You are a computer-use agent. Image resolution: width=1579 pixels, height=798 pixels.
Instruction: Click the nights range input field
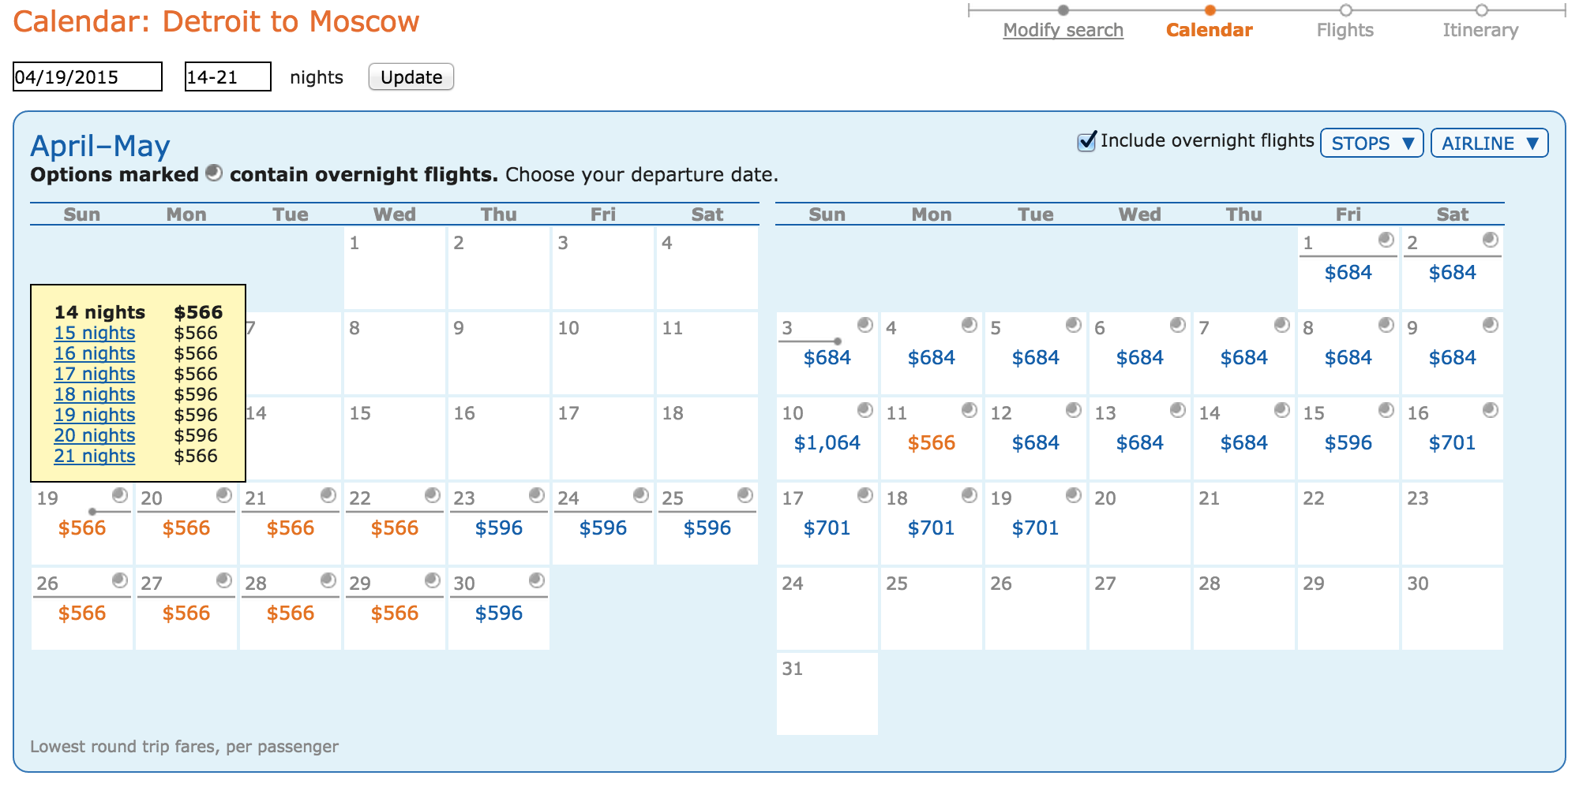(x=227, y=77)
